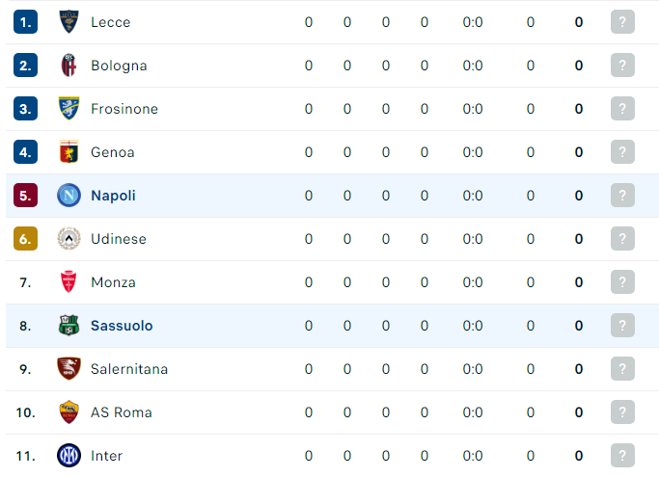Click the Udinese team crest
Screen dimensions: 659x477
(x=69, y=239)
